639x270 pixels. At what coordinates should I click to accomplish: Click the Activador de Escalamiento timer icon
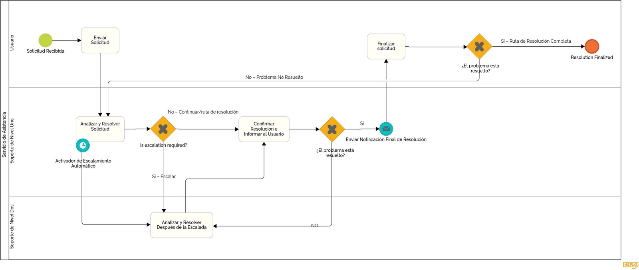click(x=83, y=145)
